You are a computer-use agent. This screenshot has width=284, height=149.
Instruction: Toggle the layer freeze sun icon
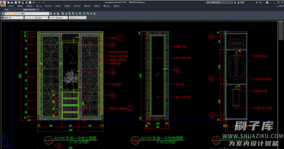(x=10, y=13)
